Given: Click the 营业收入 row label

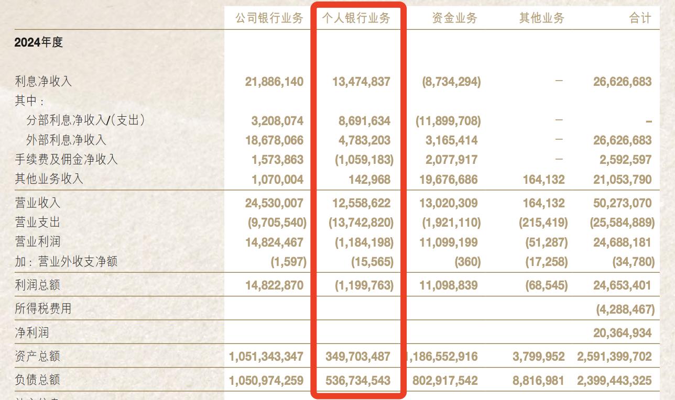Looking at the screenshot, I should [38, 203].
